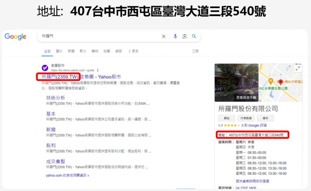
Task: Open the 股利 sublink
Action: click(x=51, y=146)
